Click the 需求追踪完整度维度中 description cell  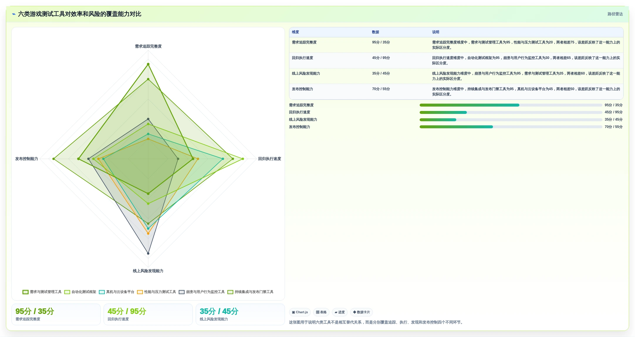coord(526,45)
